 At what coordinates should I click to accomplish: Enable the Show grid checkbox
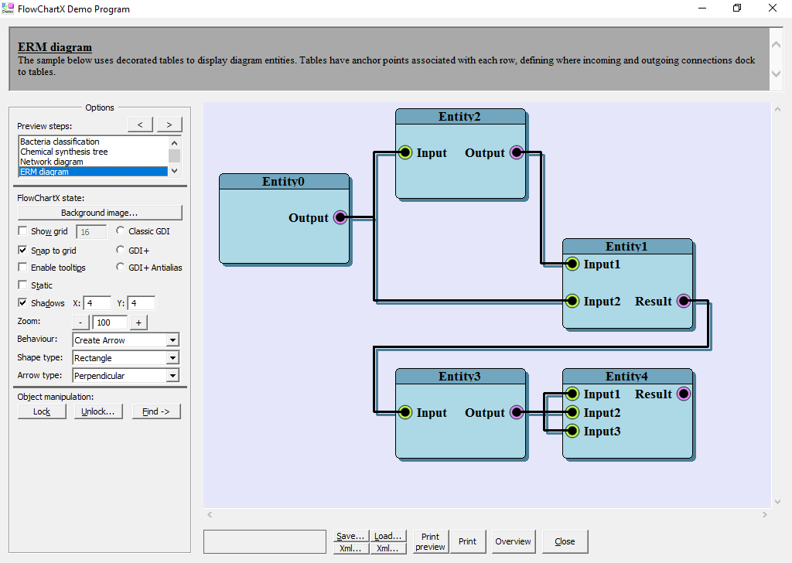(22, 231)
